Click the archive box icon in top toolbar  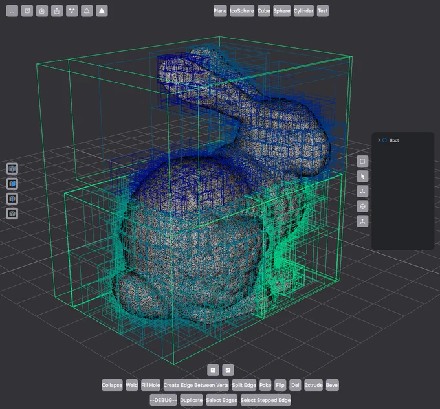tap(27, 11)
